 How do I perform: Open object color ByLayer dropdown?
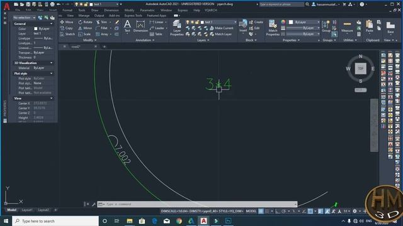pyautogui.click(x=304, y=23)
